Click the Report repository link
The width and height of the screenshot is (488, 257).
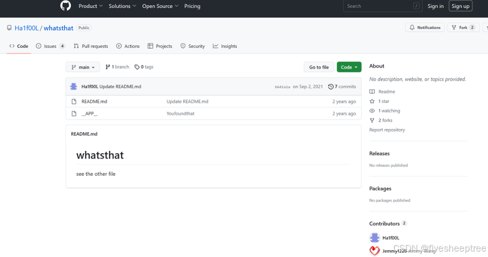tap(387, 130)
